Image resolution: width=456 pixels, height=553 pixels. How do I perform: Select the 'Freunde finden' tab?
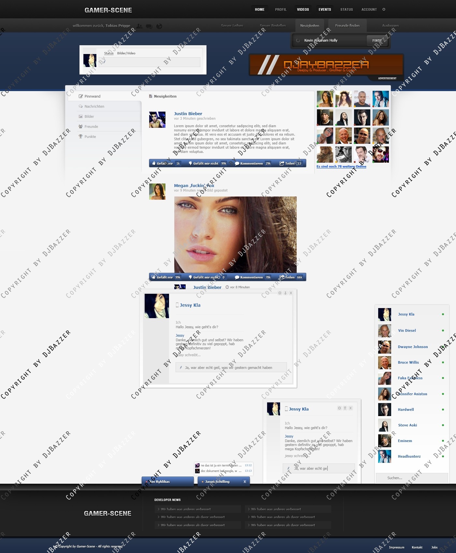point(347,26)
